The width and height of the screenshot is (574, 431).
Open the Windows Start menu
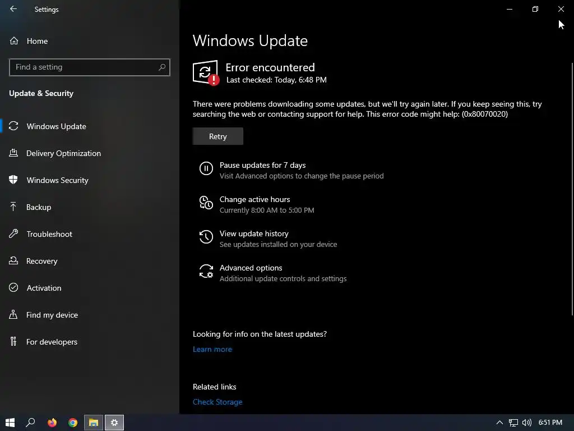pos(10,423)
